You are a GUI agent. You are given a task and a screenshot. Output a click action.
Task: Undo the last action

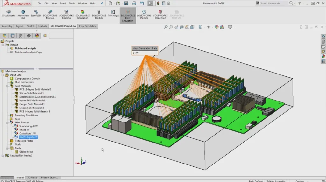pyautogui.click(x=142, y=3)
